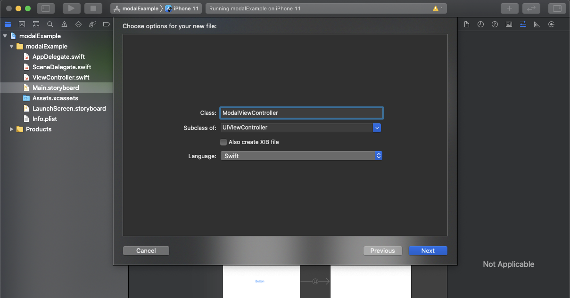This screenshot has width=570, height=298.
Task: Click the storyboard Button label in canvas
Action: click(260, 282)
